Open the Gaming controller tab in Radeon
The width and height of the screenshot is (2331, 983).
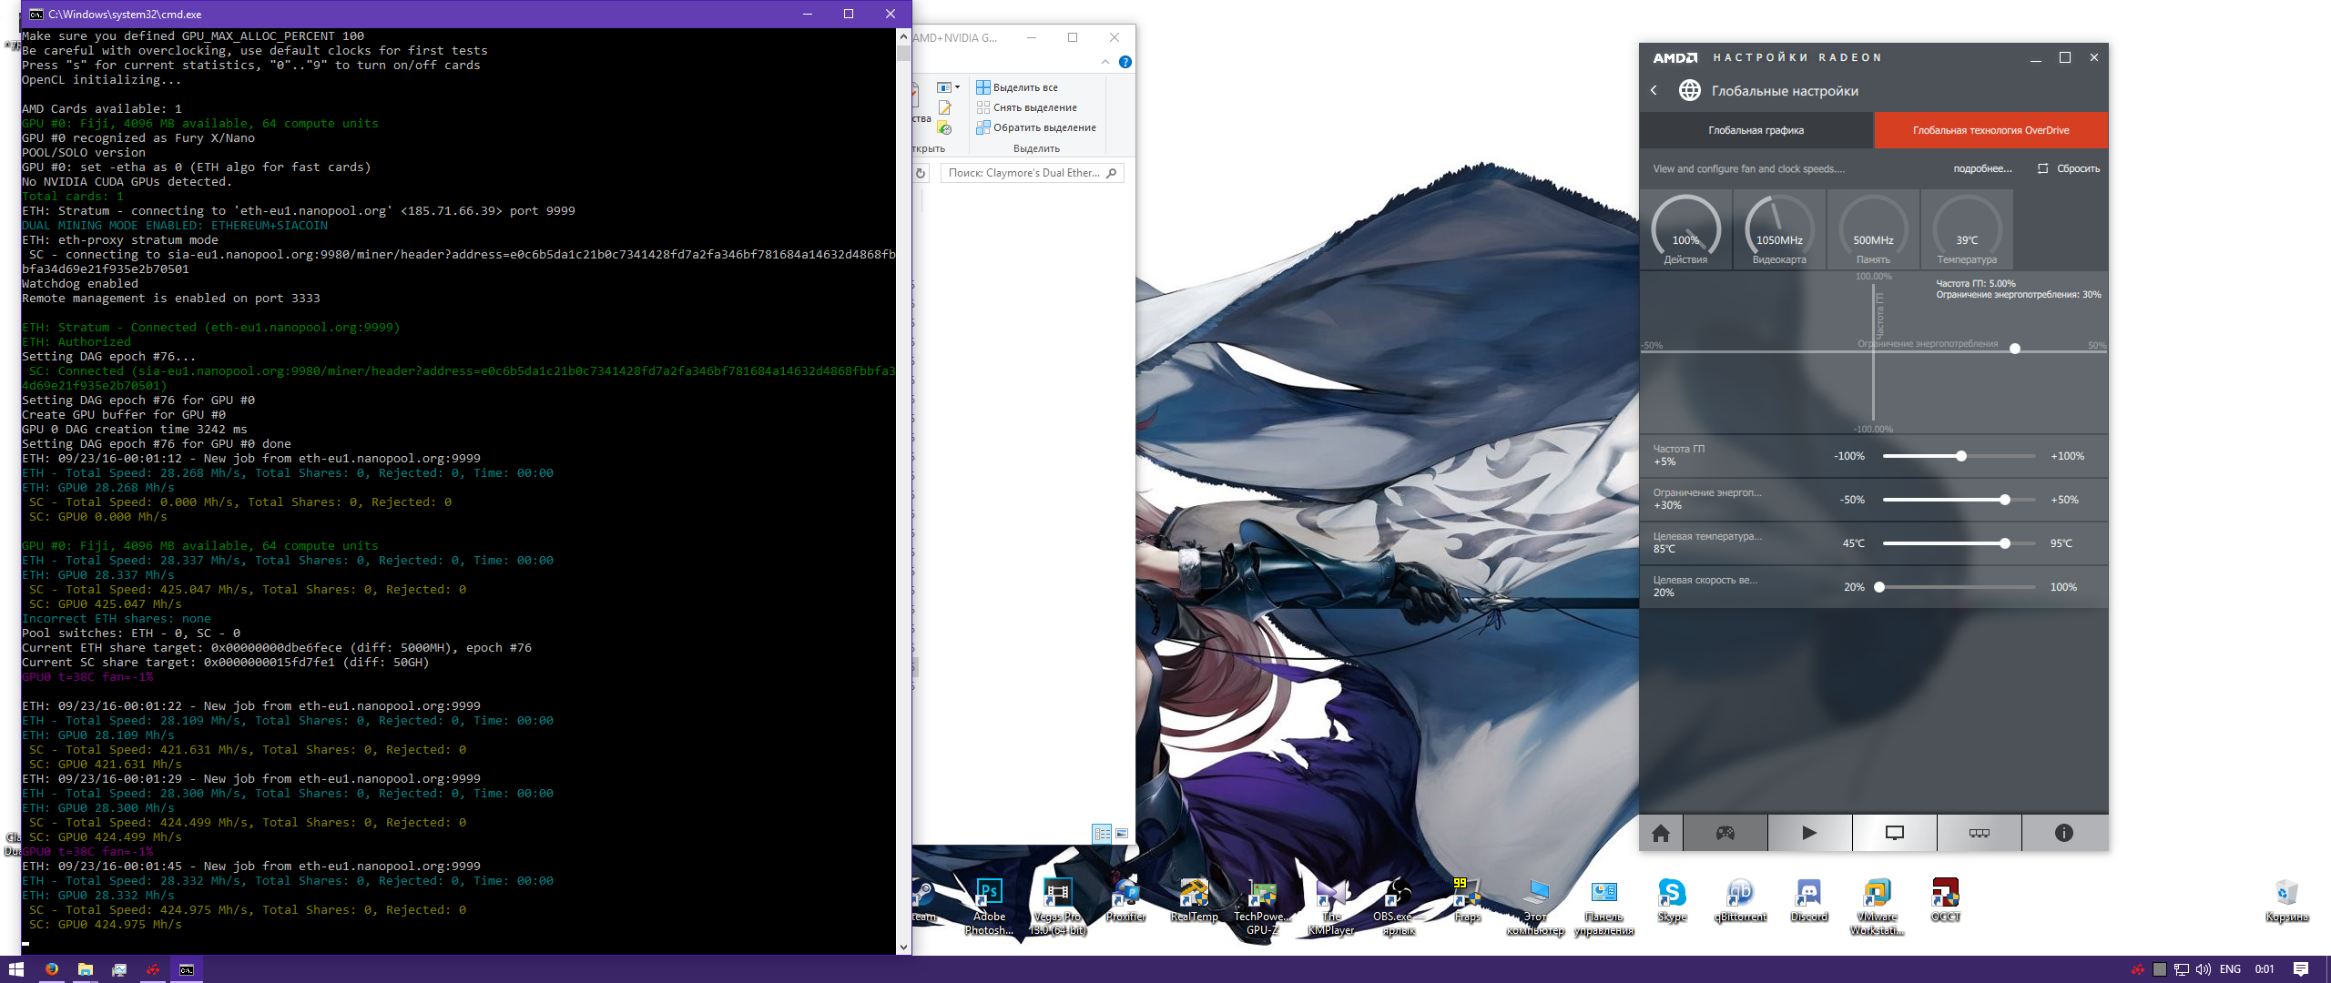[1725, 833]
